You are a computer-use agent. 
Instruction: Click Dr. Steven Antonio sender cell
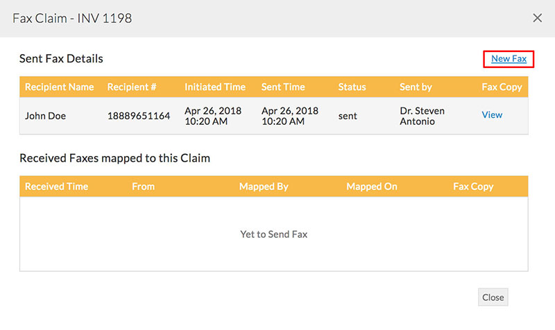tap(422, 116)
